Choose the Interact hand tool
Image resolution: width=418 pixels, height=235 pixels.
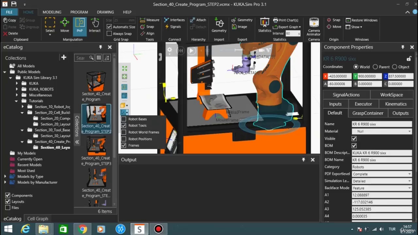tap(95, 25)
